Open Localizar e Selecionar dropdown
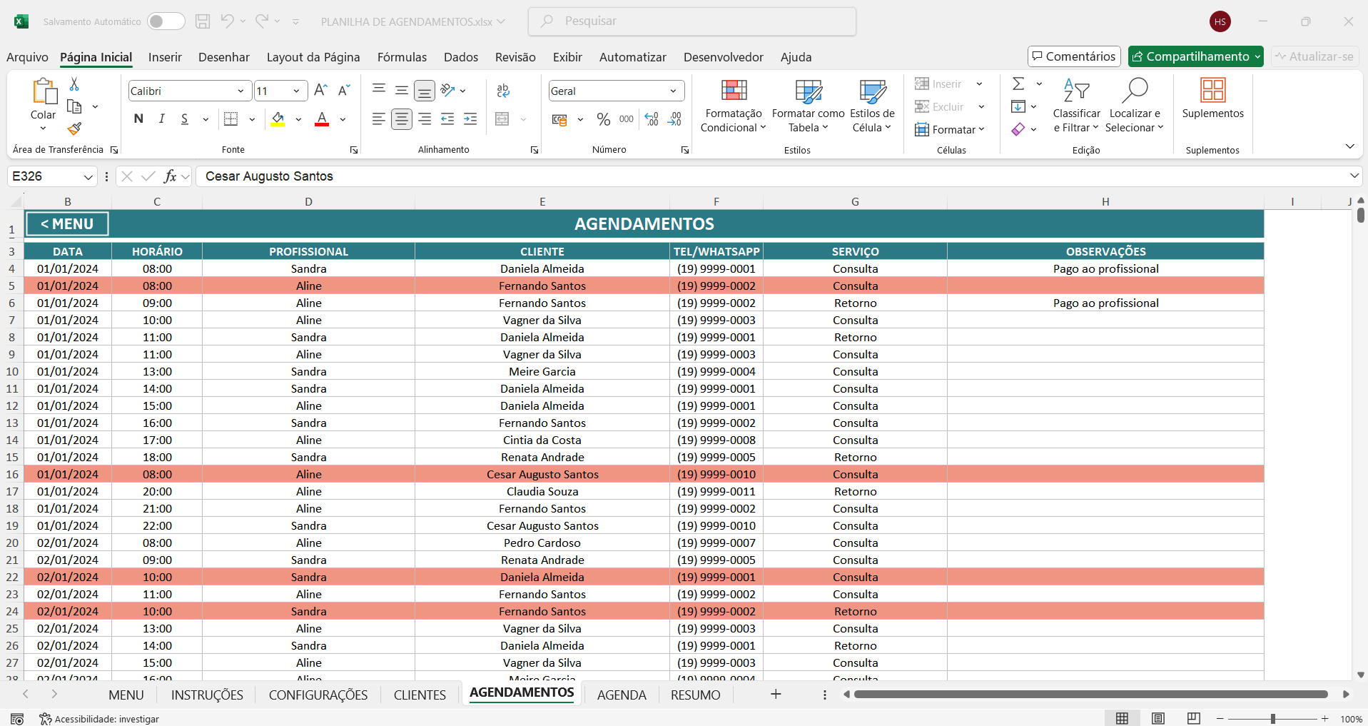 tap(1135, 106)
